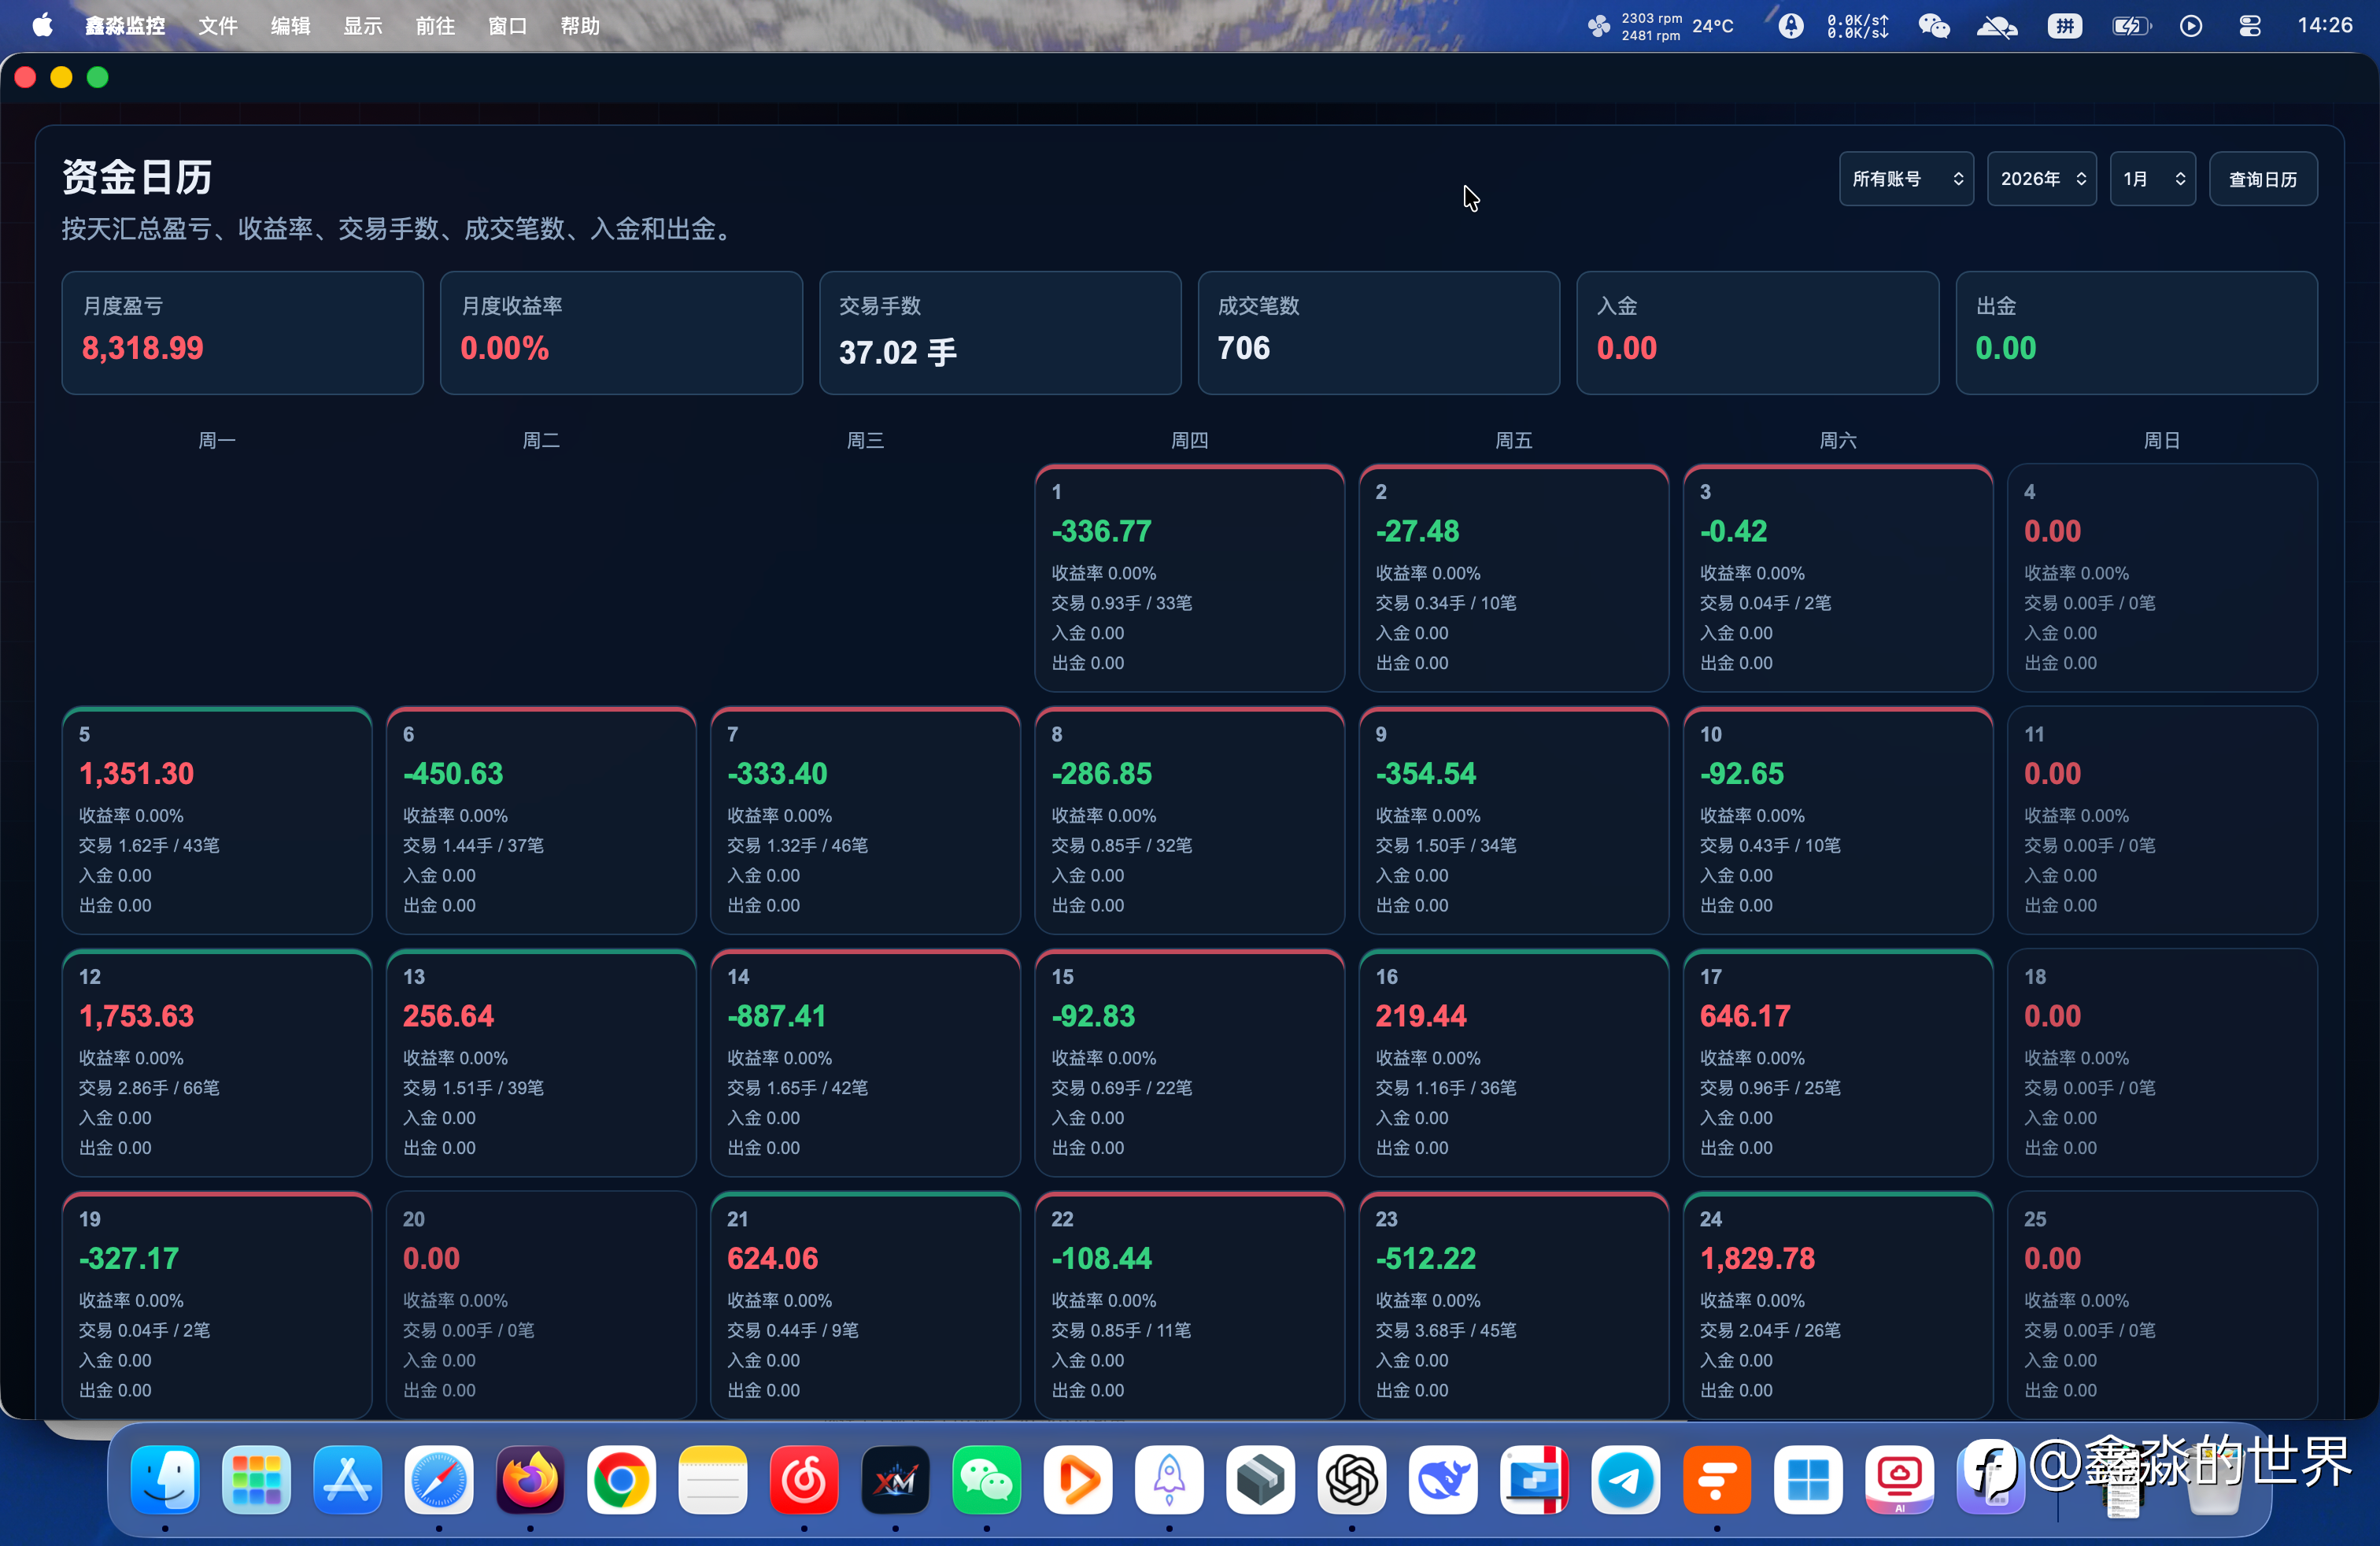Select the 月度盈亏 8,318.99 summary card
This screenshot has width=2380, height=1546.
pos(242,333)
